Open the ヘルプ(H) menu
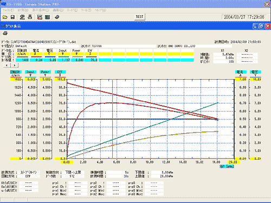This screenshot has width=271, height=203. pyautogui.click(x=100, y=10)
